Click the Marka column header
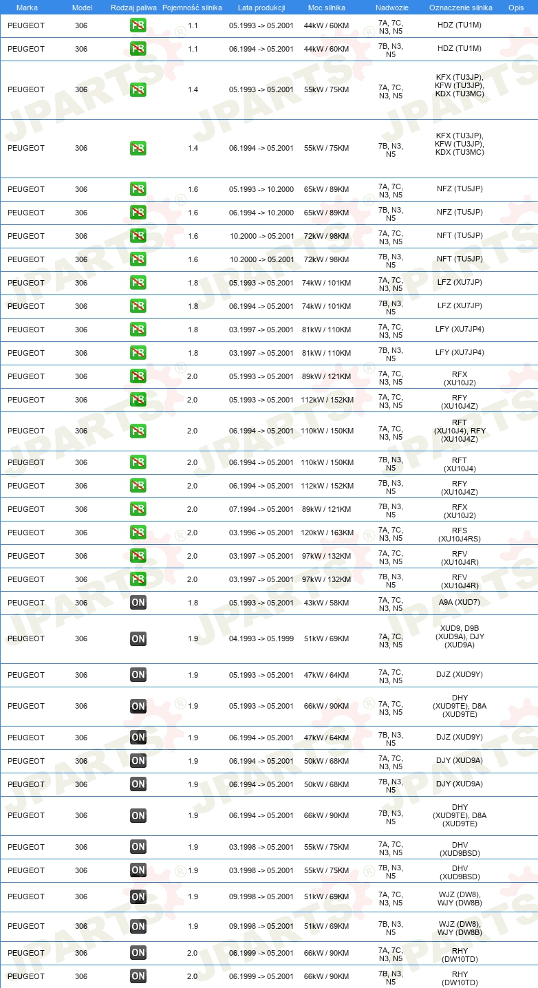This screenshot has width=538, height=988. 27,7
